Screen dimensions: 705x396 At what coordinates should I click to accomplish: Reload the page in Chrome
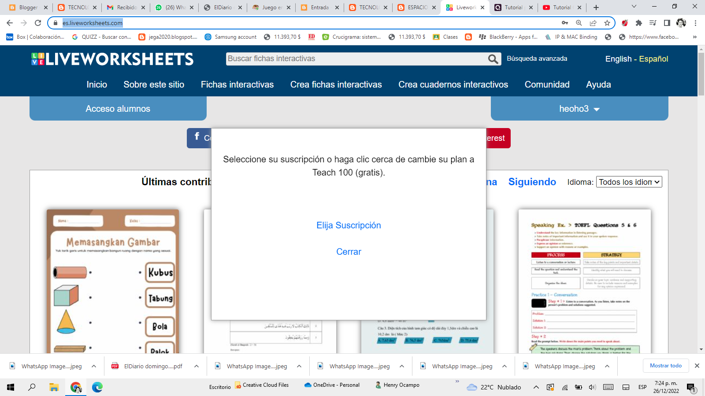click(38, 23)
